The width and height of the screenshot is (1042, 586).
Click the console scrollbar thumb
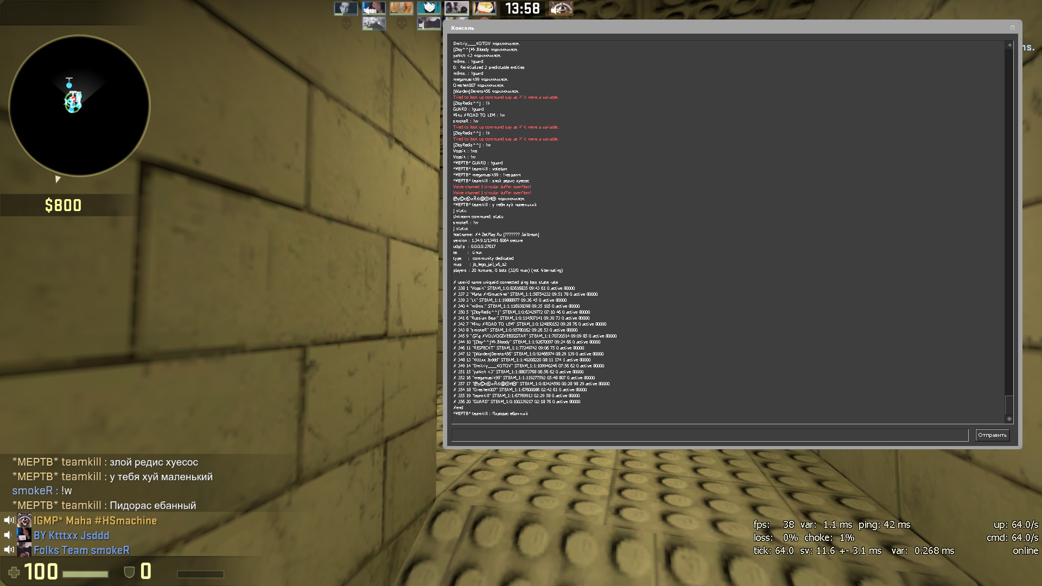[x=1009, y=405]
